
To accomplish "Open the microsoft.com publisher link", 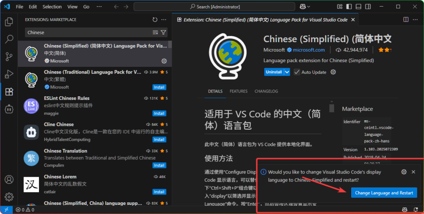I will point(308,50).
